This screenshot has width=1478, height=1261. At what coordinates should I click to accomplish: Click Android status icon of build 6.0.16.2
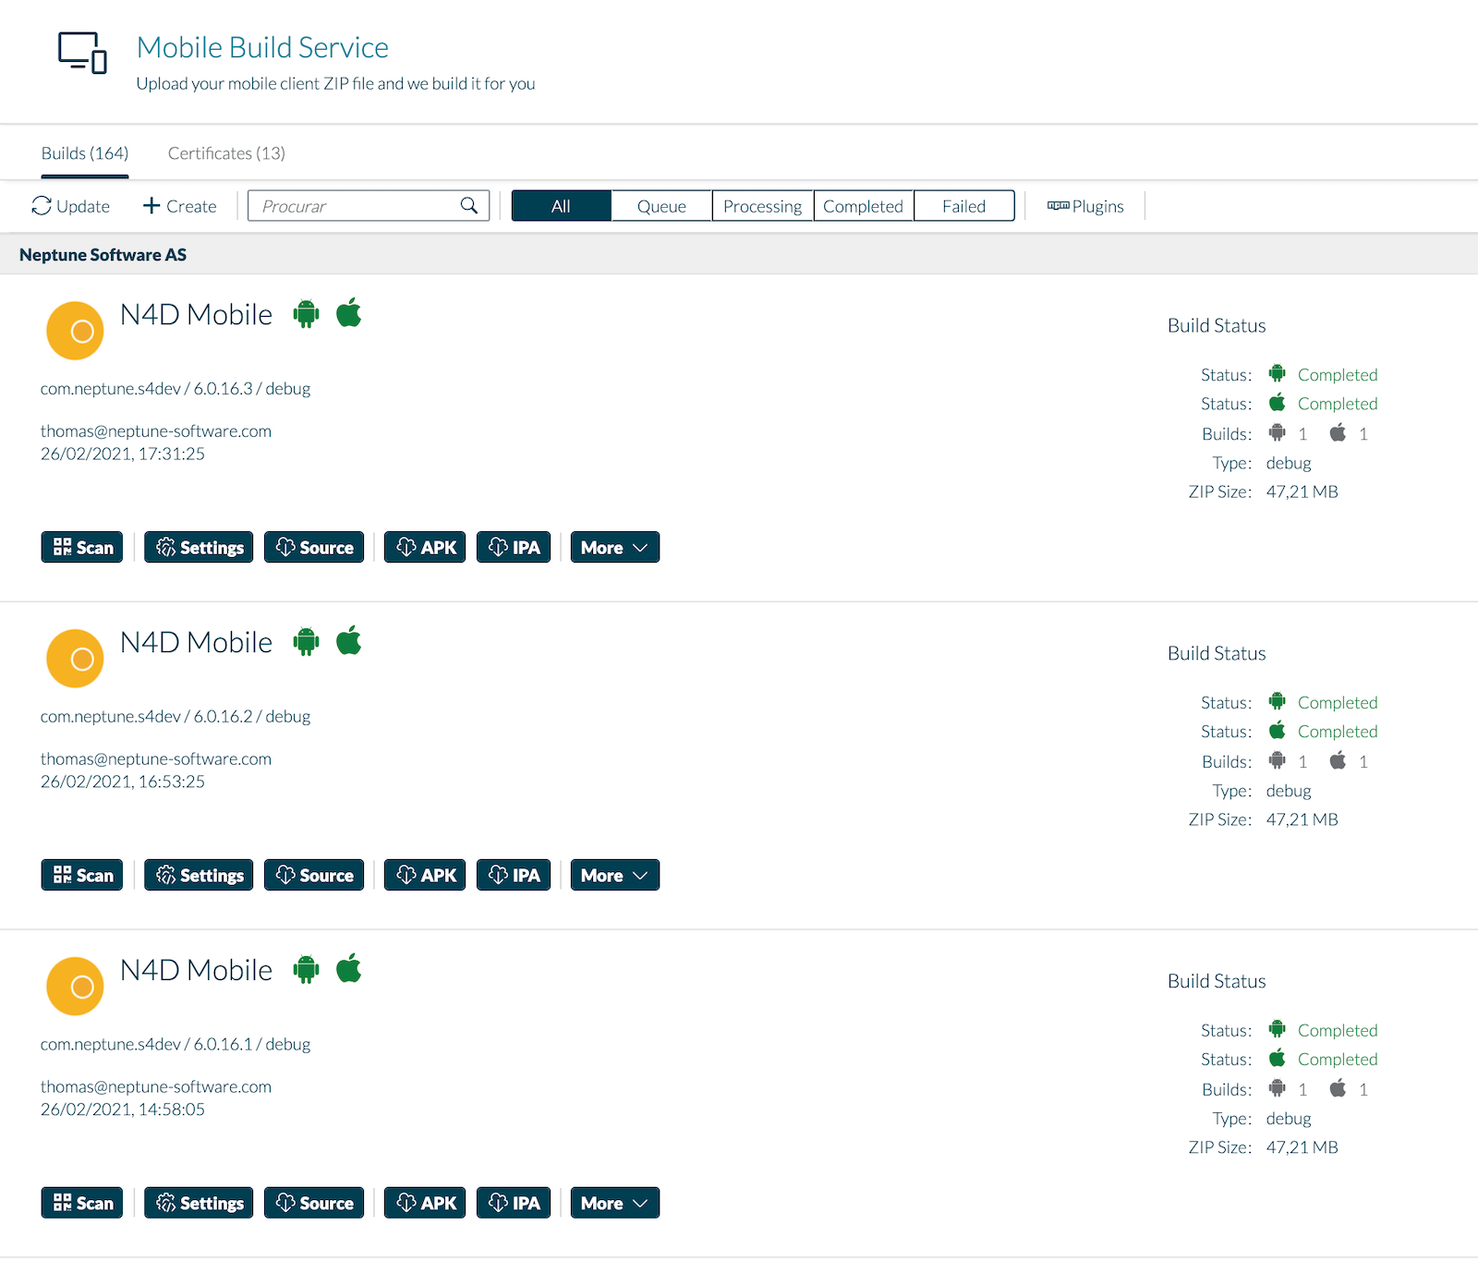1278,701
